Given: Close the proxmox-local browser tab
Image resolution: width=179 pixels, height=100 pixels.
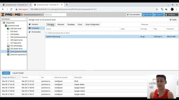Looking at the screenshot, I should 62,5.
